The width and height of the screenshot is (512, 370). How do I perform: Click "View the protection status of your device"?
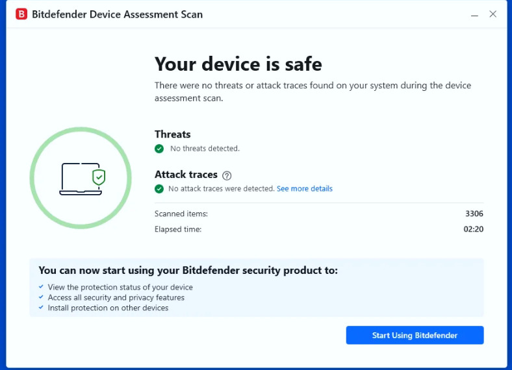[x=120, y=287]
